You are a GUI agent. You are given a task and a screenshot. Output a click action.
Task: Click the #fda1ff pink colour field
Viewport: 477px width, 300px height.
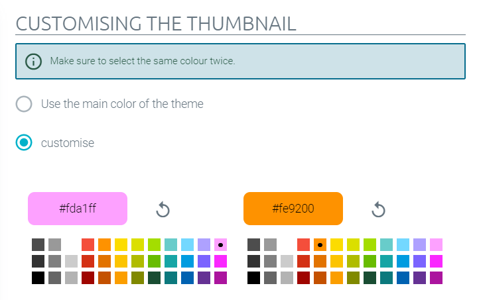(78, 209)
